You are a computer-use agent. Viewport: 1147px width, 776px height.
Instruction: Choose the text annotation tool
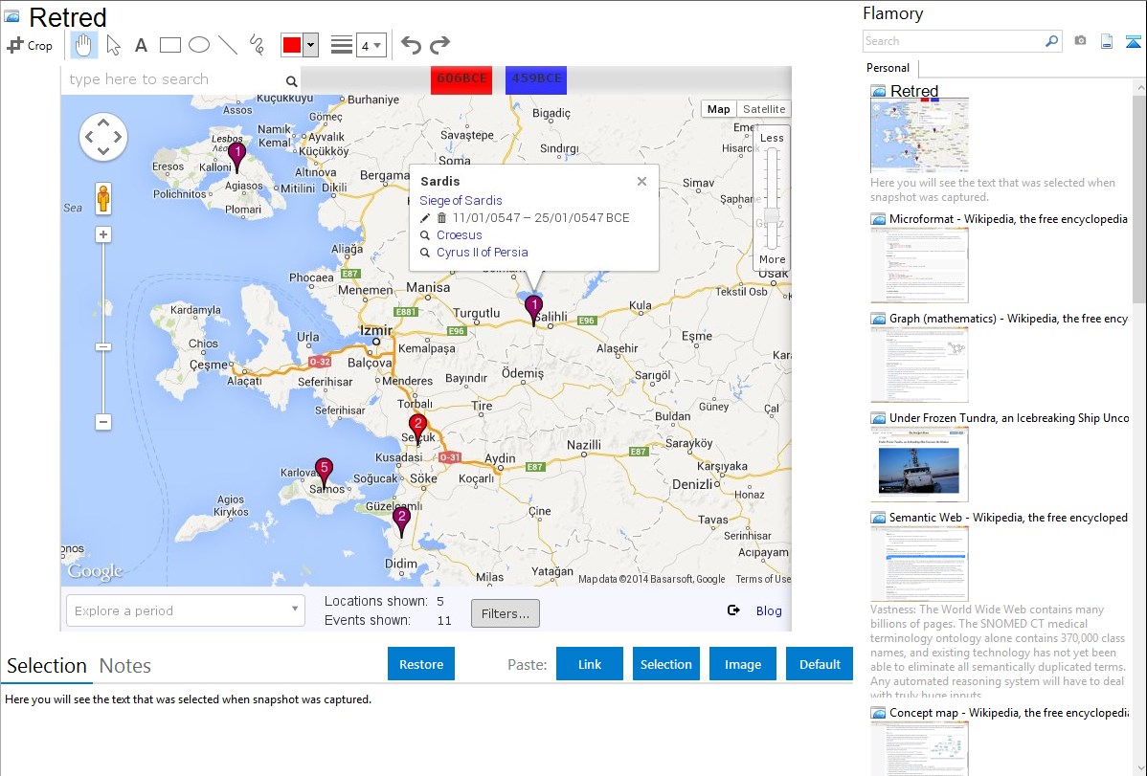click(141, 45)
